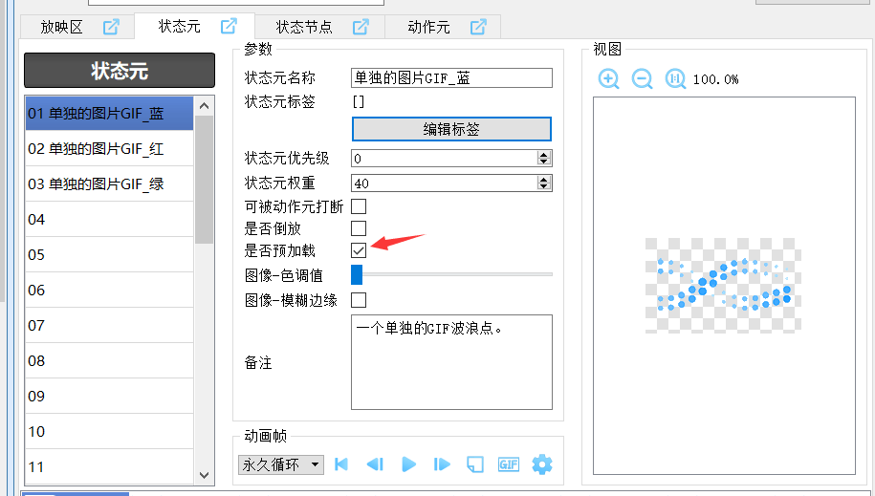875x496 pixels.
Task: Switch to the 动作元 tab
Action: [x=428, y=27]
